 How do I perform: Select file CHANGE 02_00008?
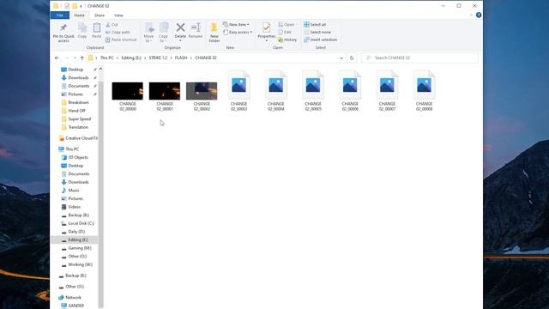[425, 90]
